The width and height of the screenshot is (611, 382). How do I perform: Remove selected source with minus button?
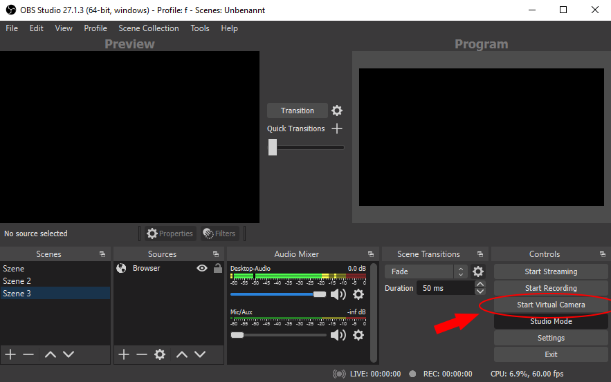[142, 354]
